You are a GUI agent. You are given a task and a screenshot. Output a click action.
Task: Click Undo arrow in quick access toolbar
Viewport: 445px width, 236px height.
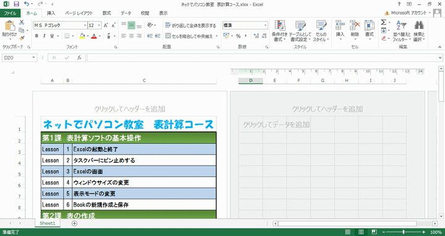pos(27,4)
